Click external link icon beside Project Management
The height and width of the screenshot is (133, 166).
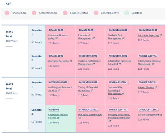point(161,115)
